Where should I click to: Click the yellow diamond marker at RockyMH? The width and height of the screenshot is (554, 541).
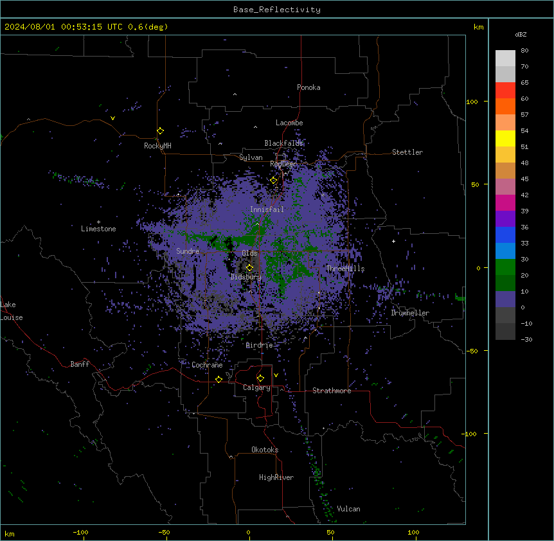tap(161, 131)
